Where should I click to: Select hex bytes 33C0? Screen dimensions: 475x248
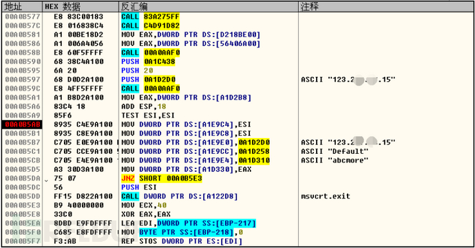(x=63, y=214)
